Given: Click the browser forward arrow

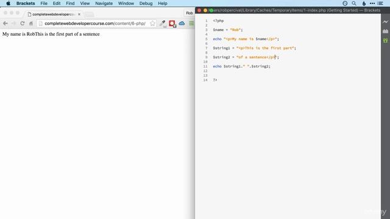Looking at the screenshot, I should 13,23.
